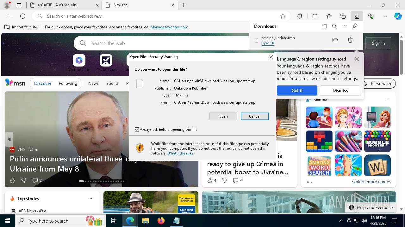Open Edge Settings and more menu

[385, 16]
